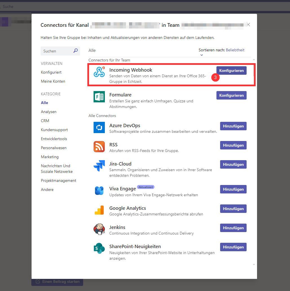Click the connector list scrollbar thumb
The width and height of the screenshot is (290, 291).
point(254,70)
